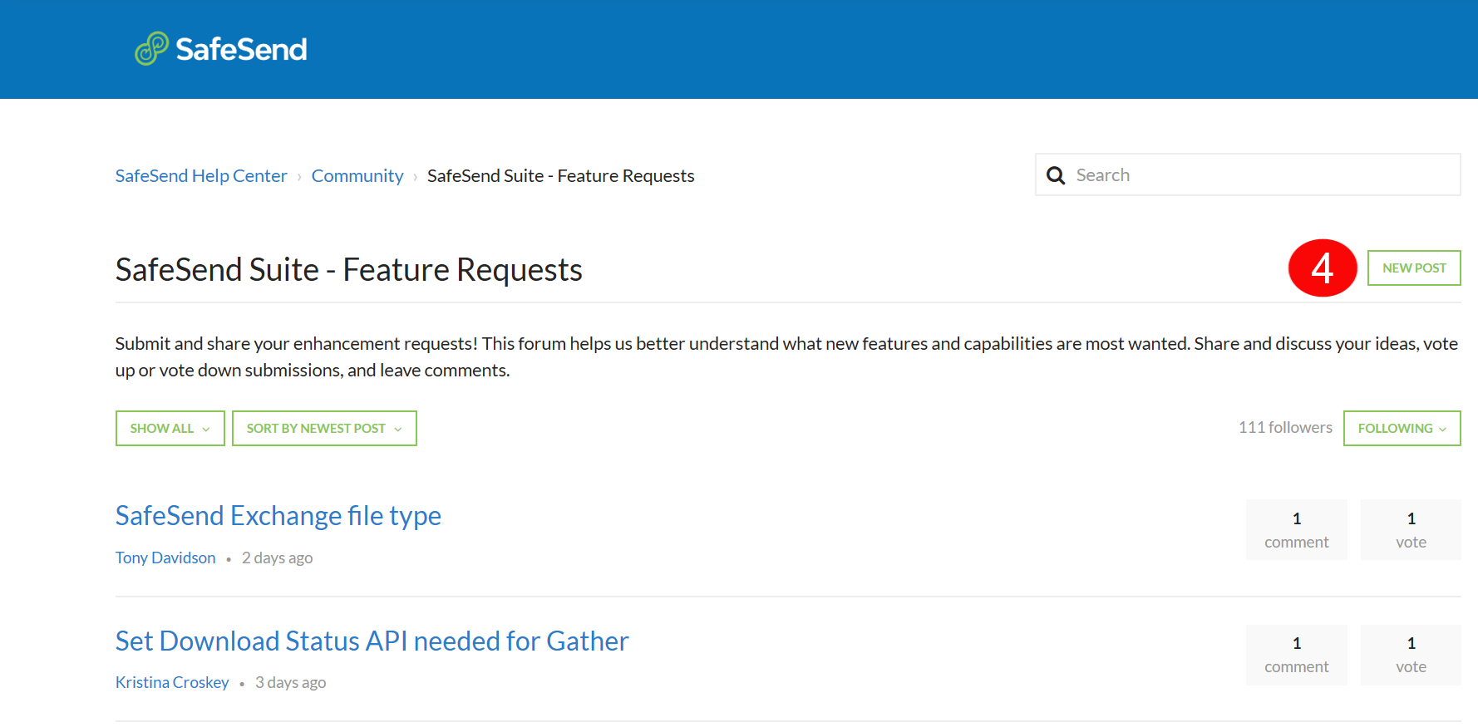
Task: Click the search magnifier icon
Action: pos(1056,175)
